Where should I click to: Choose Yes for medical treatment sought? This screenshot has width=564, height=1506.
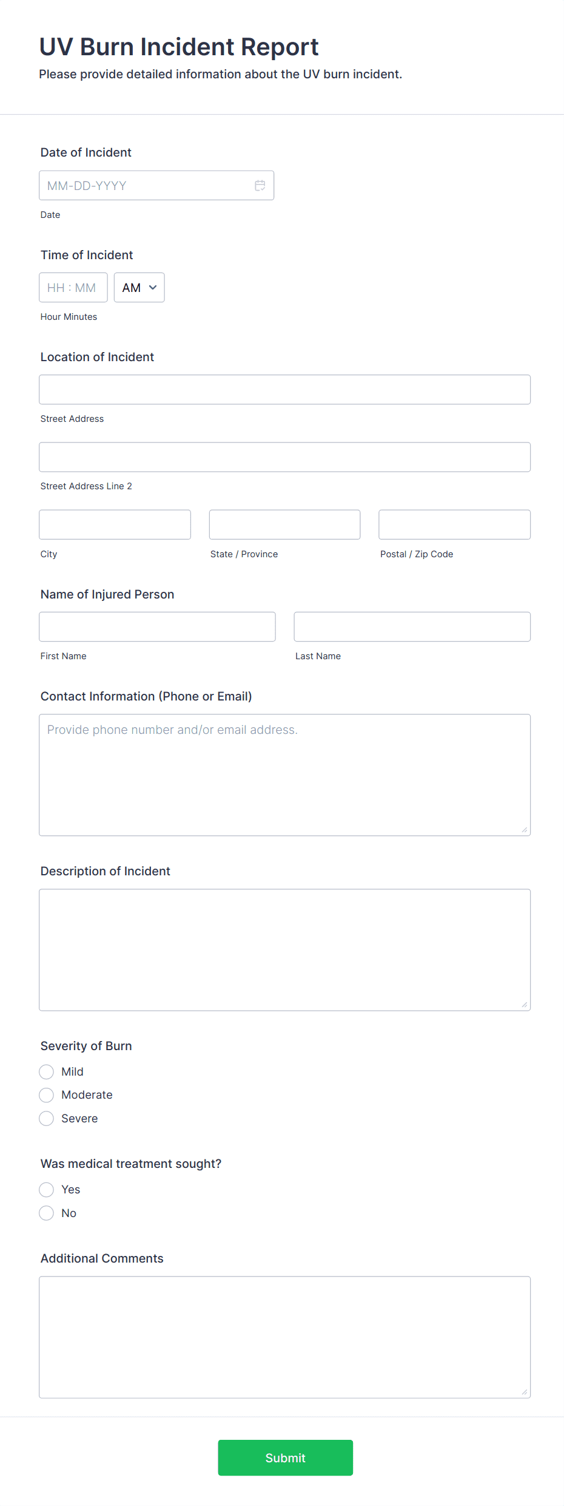point(46,1189)
